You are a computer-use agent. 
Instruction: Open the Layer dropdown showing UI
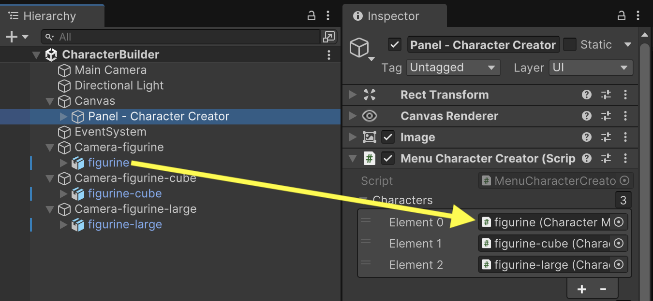coord(591,68)
